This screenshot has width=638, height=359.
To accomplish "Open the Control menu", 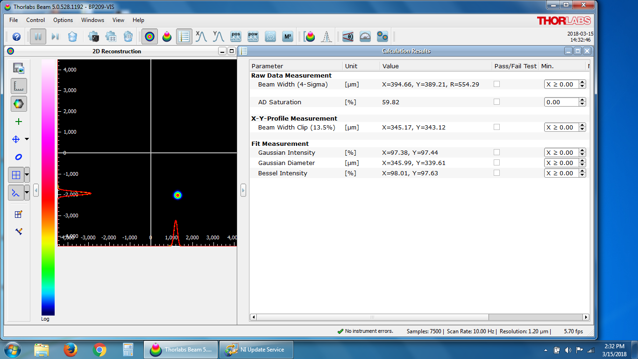I will tap(35, 20).
